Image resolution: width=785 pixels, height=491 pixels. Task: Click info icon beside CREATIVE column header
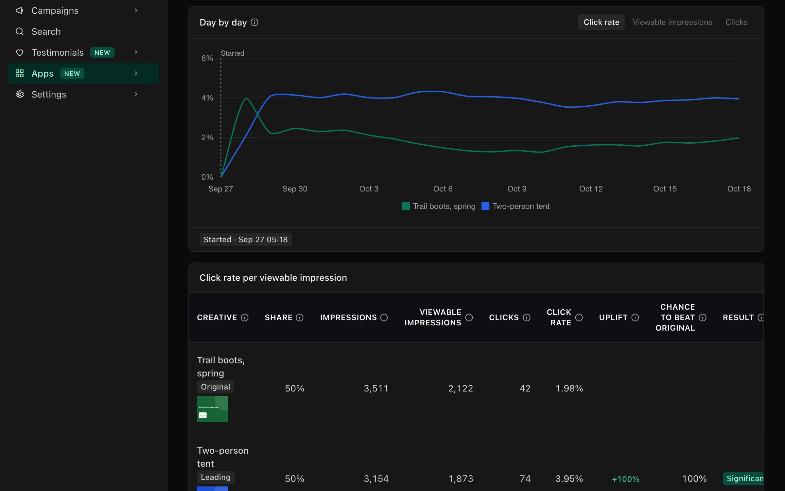point(245,318)
